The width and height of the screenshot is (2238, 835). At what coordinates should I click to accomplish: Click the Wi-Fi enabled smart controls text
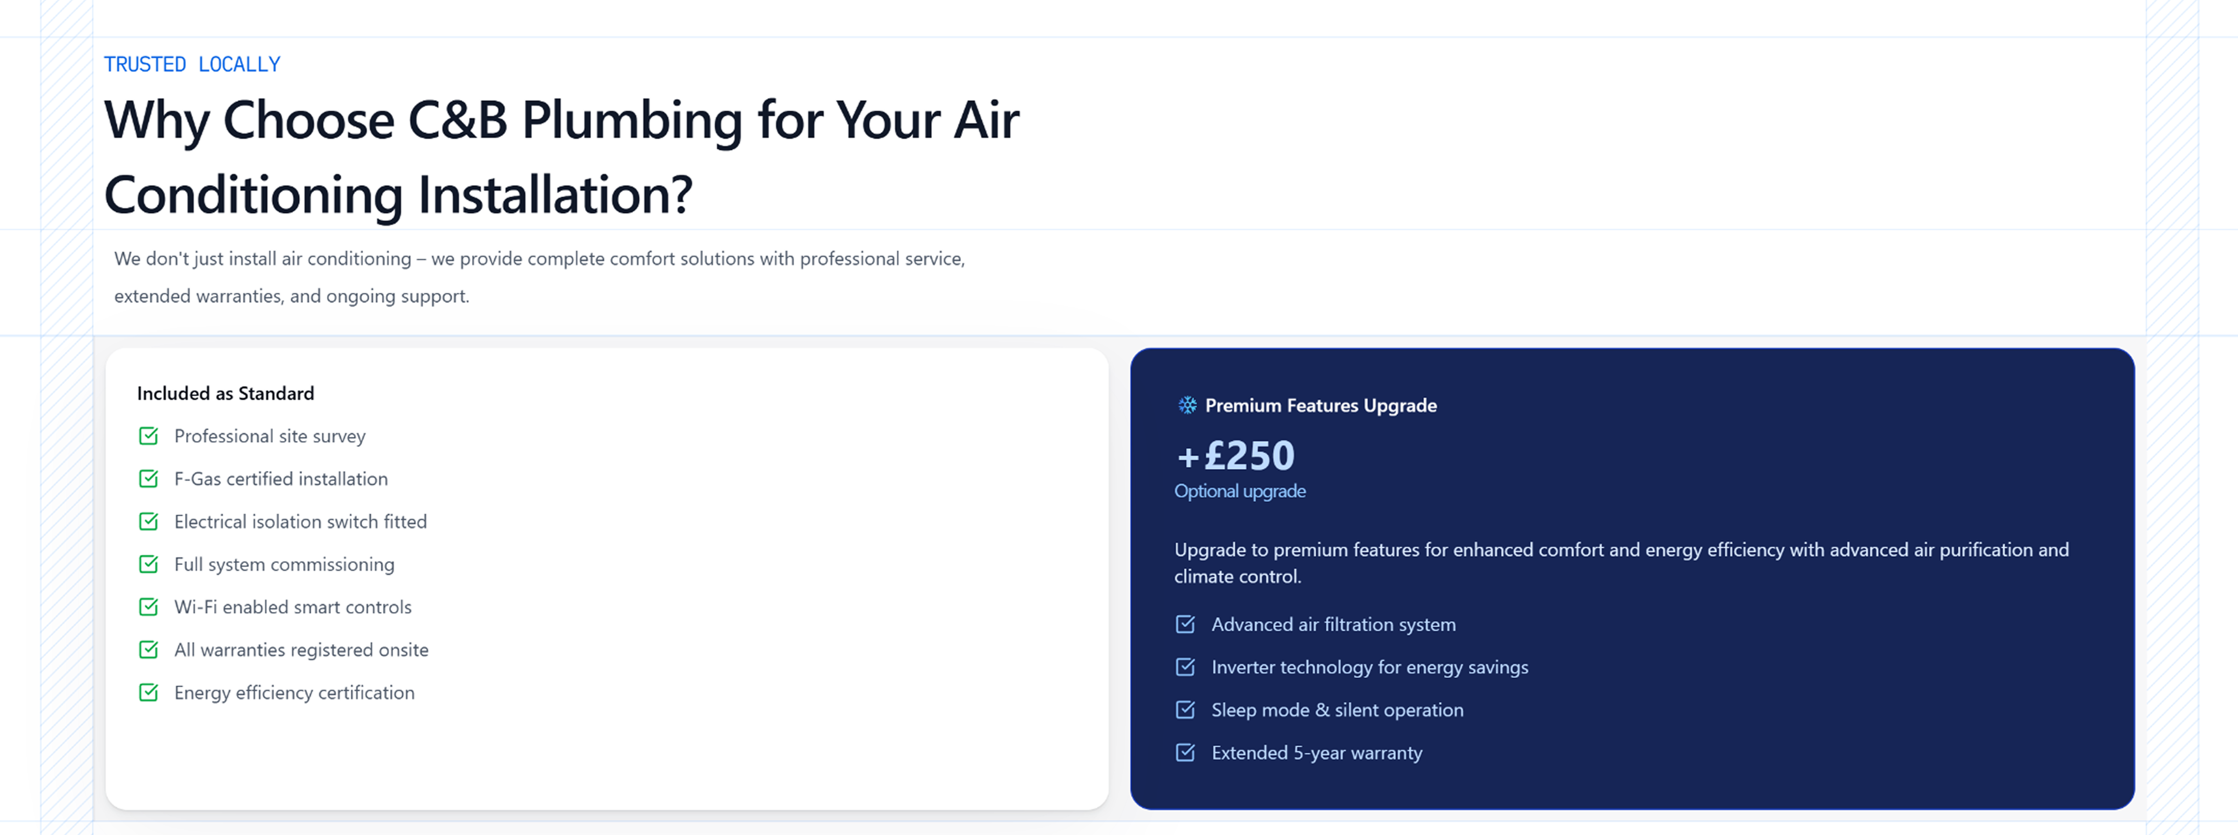point(293,607)
